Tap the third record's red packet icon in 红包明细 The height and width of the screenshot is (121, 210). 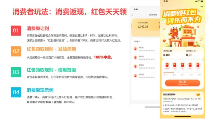point(136,66)
